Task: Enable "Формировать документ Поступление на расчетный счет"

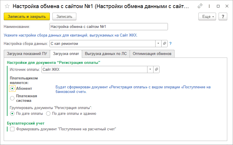Action: (12, 129)
